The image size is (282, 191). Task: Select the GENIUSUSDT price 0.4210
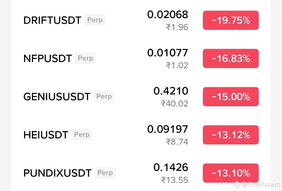coord(171,91)
